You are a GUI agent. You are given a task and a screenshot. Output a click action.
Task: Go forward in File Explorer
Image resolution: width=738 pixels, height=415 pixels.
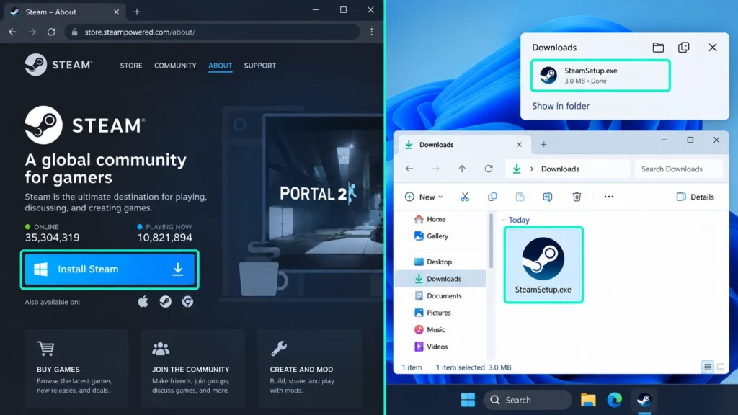point(436,169)
